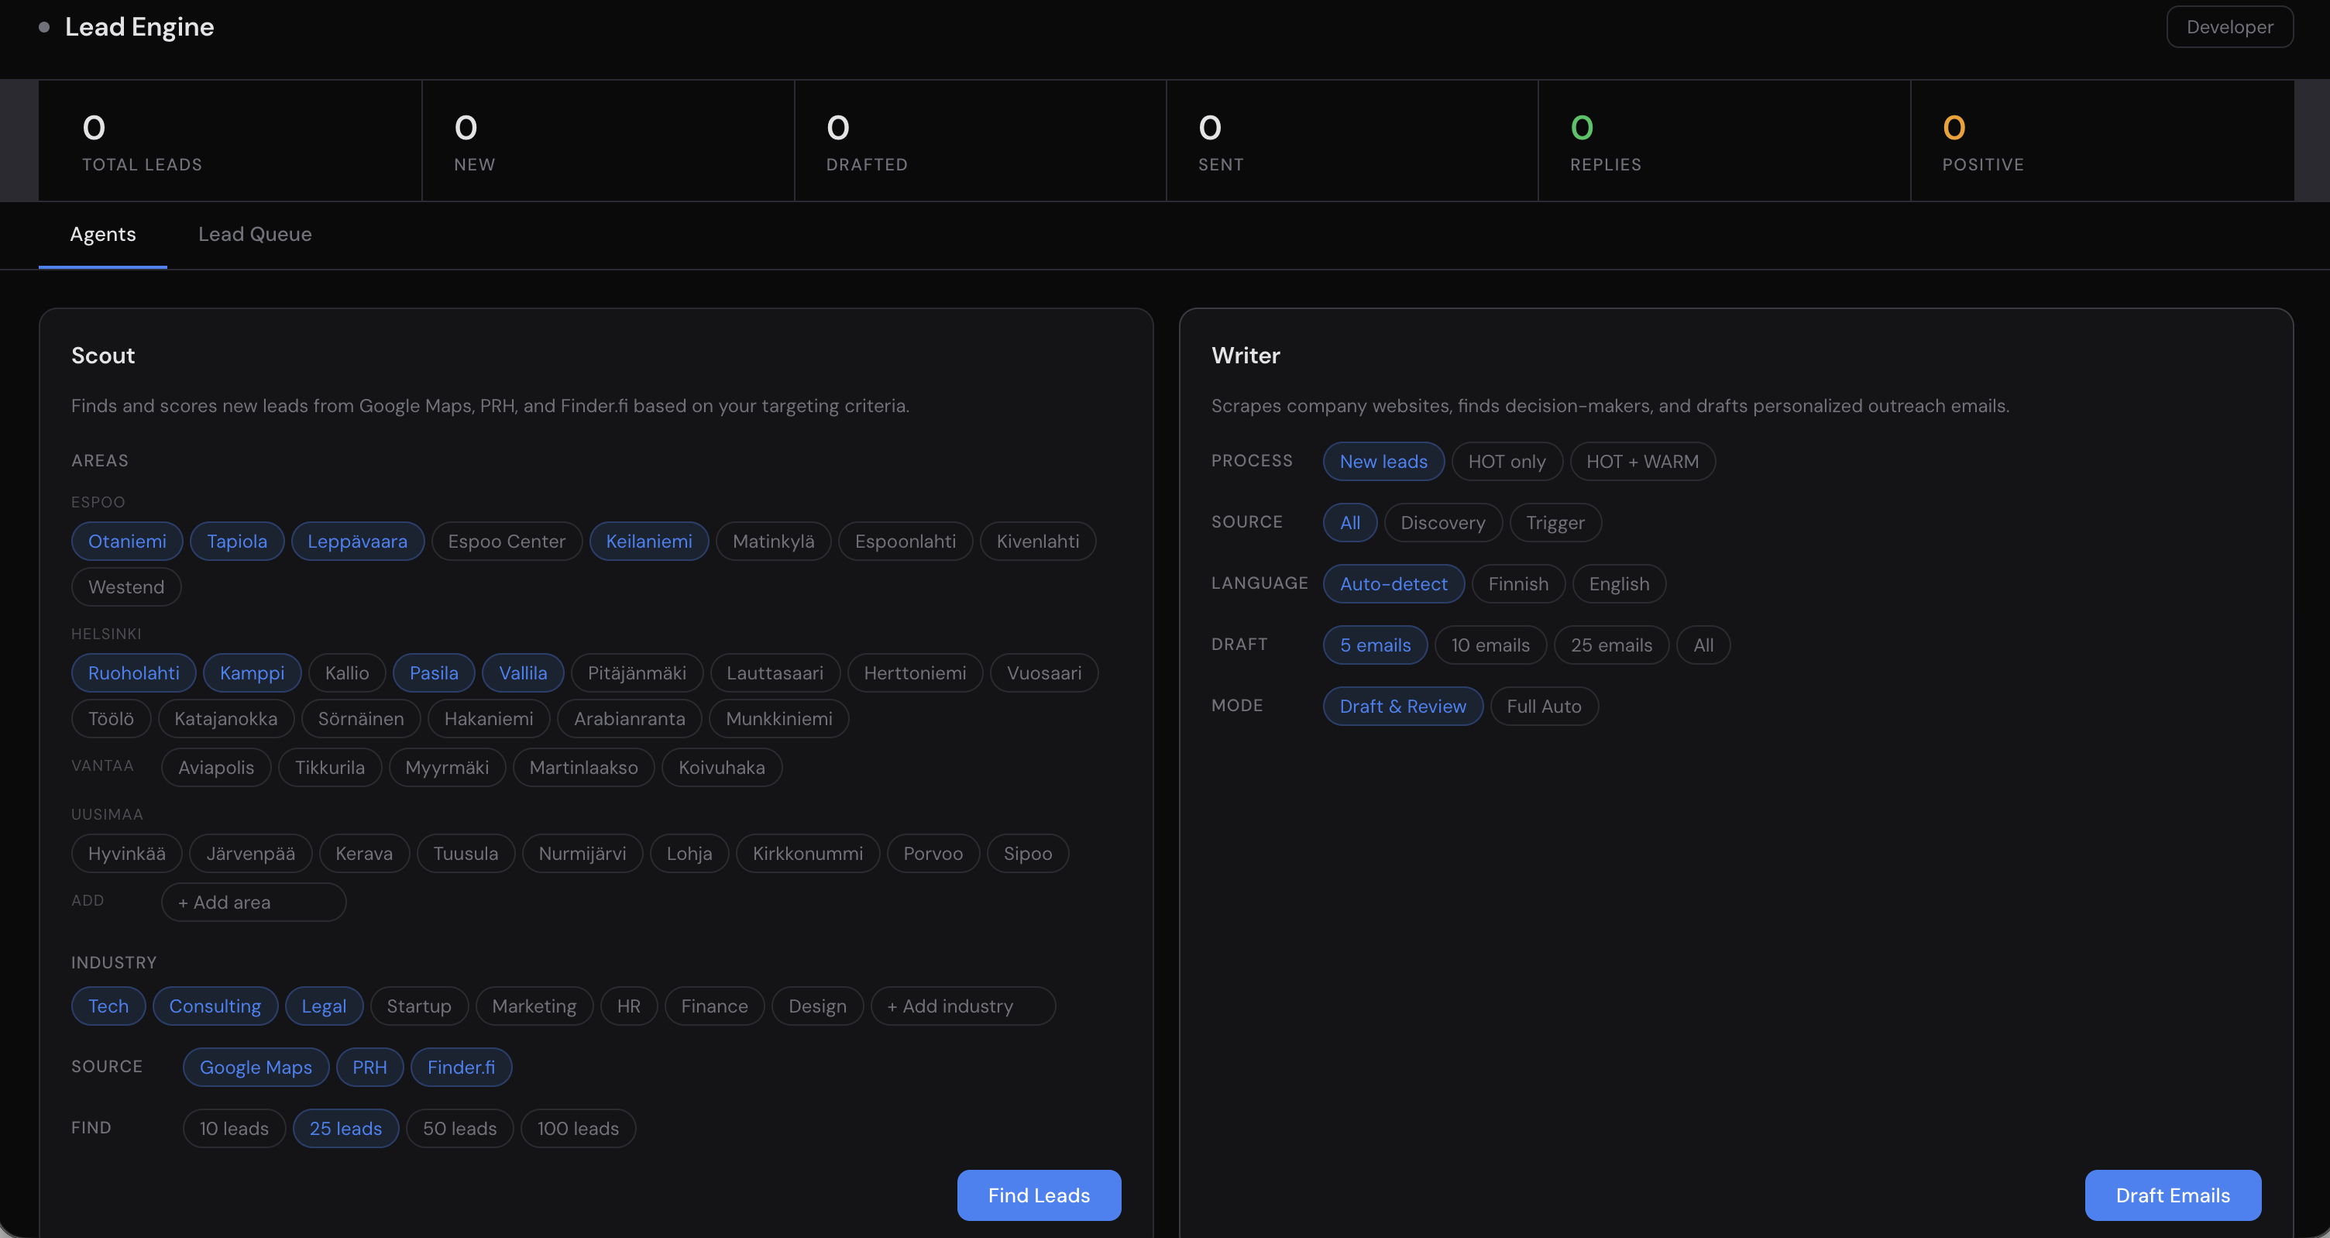
Task: Switch to the Lead Queue tab
Action: click(x=254, y=235)
